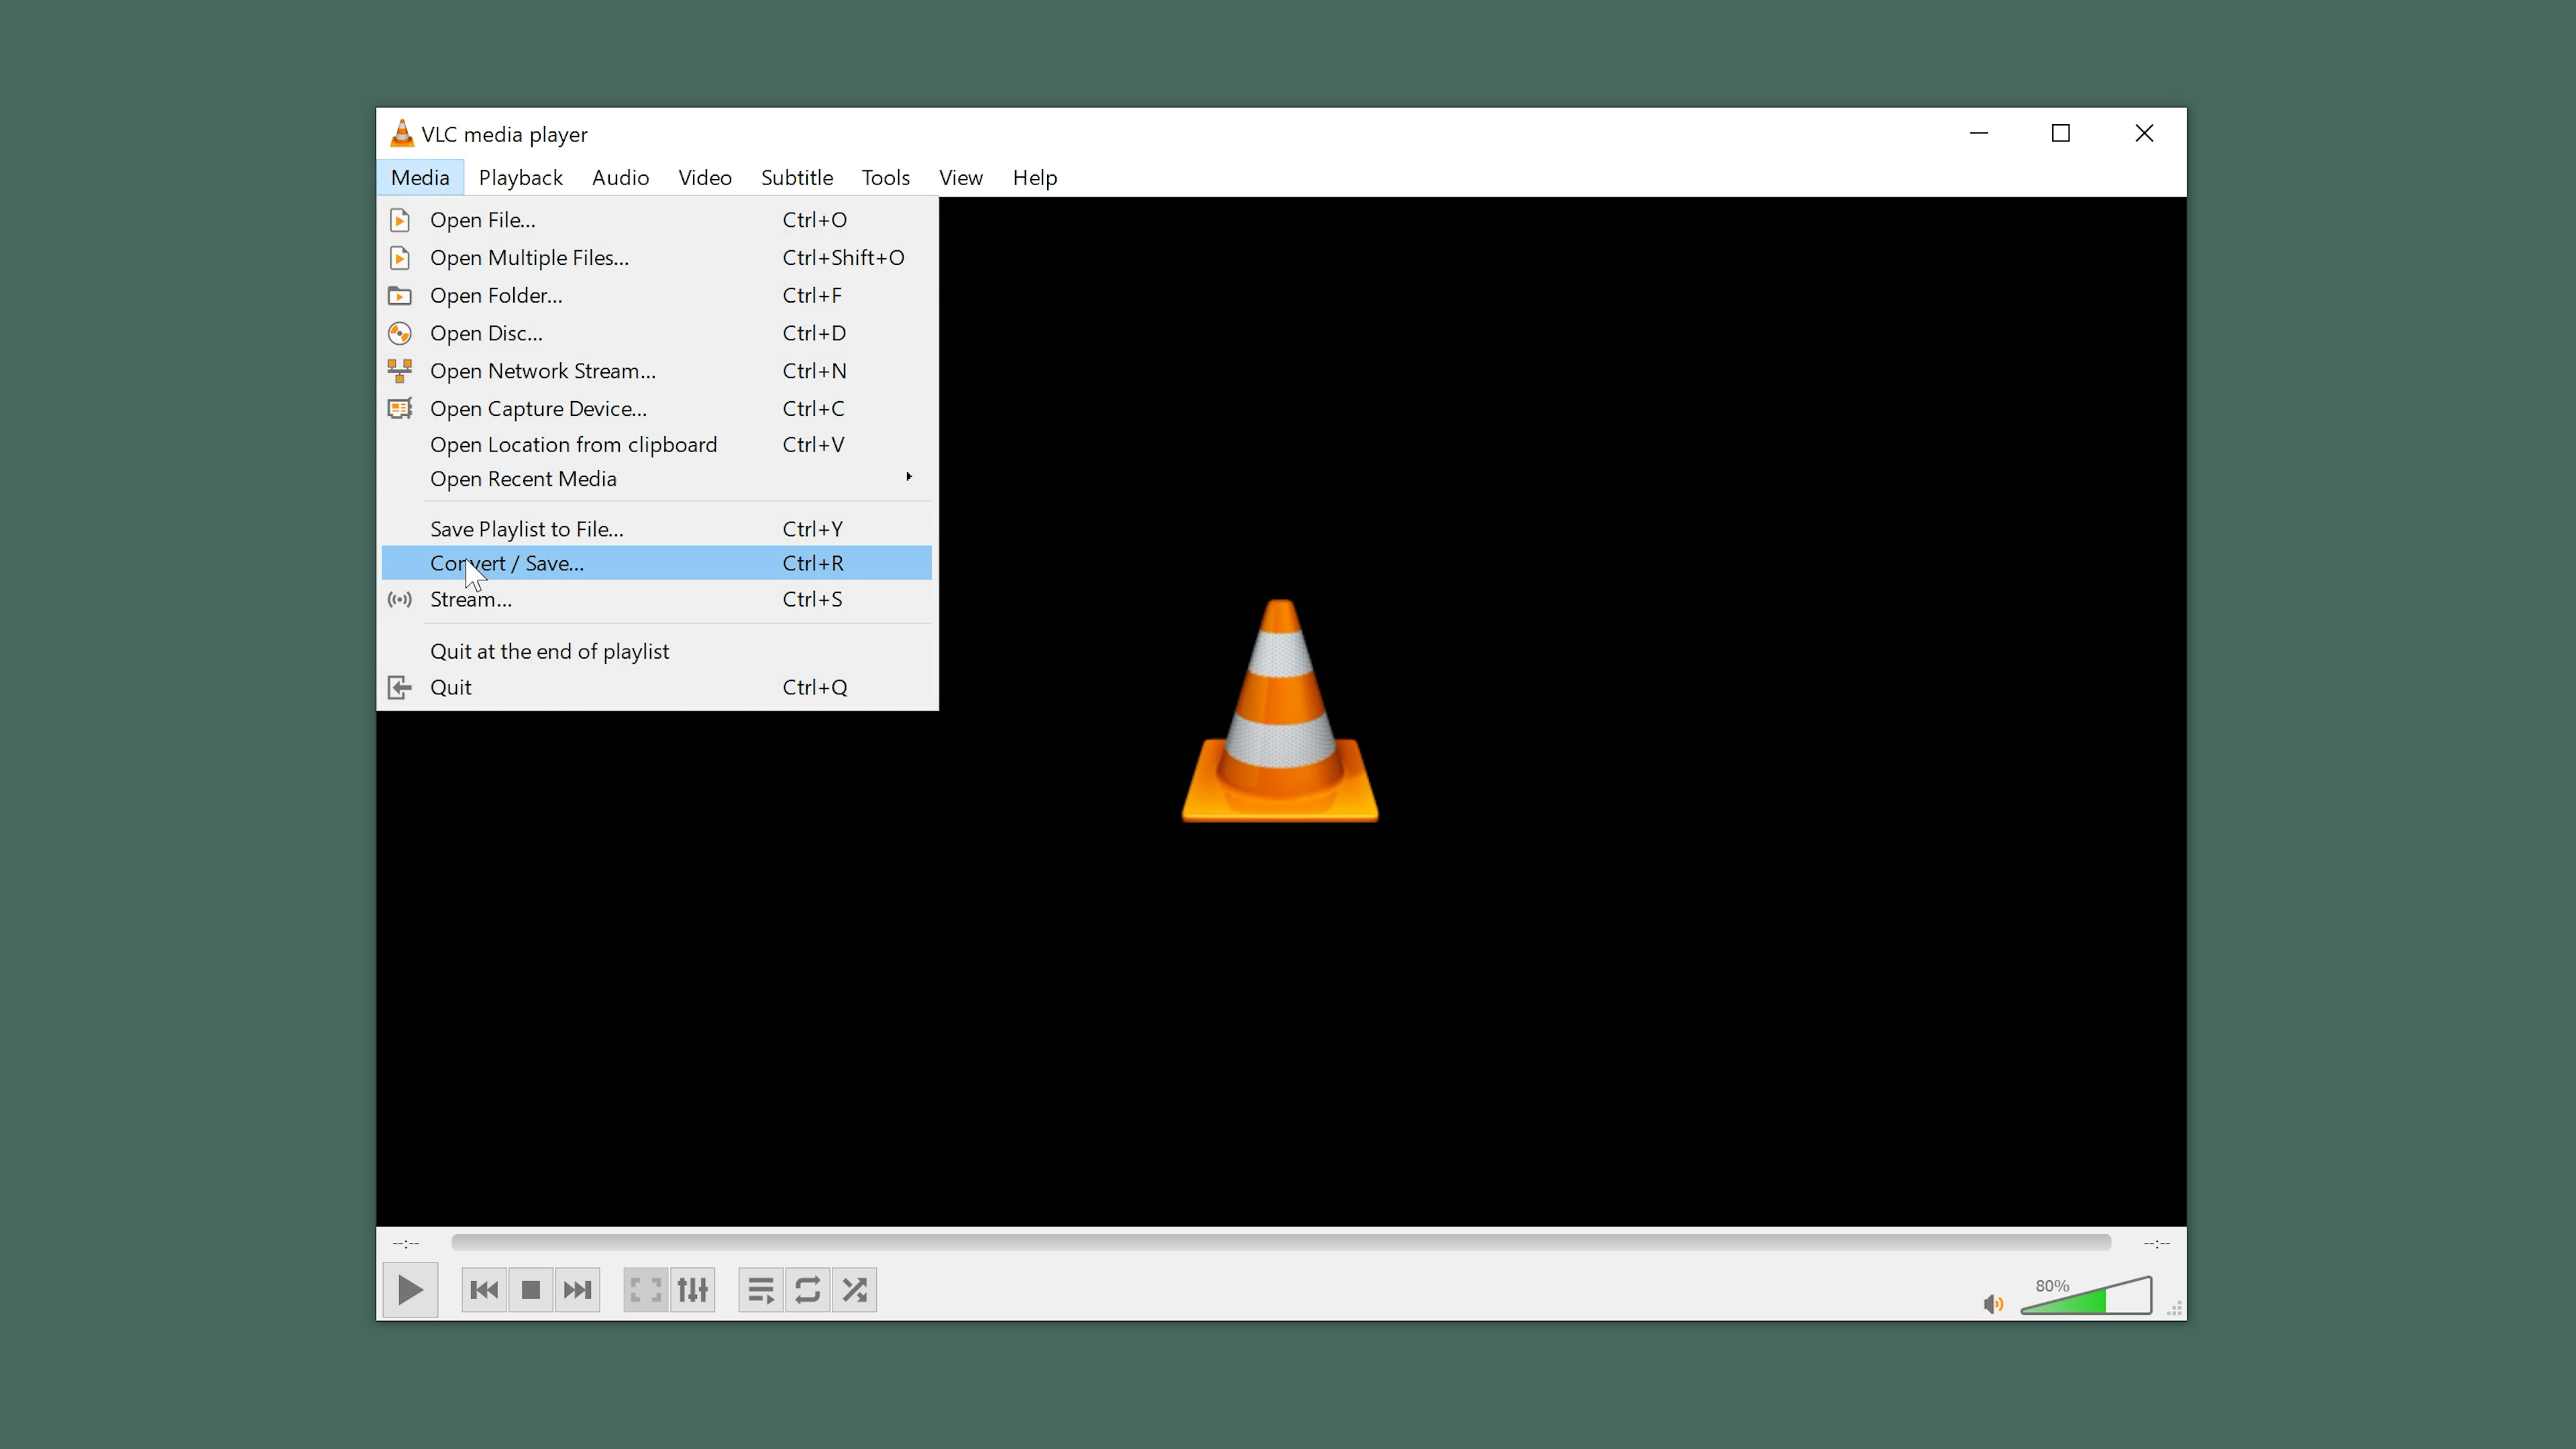Click the VLC cone title bar icon
The width and height of the screenshot is (2576, 1449).
coord(401,133)
